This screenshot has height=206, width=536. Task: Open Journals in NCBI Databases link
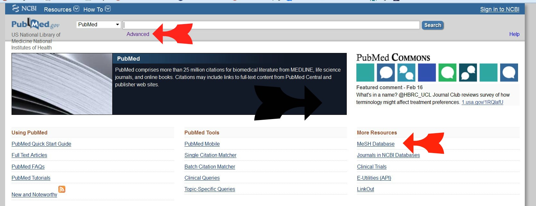click(x=388, y=155)
